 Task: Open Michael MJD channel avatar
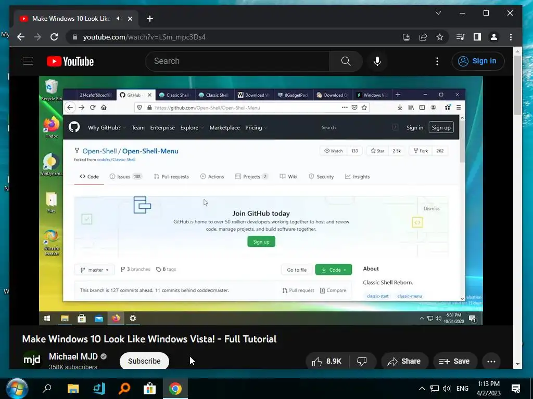32,360
